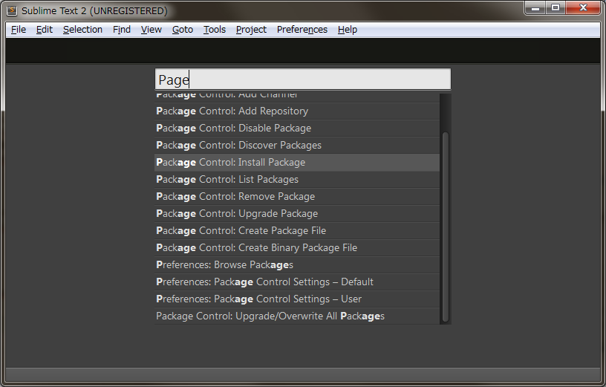The image size is (606, 387).
Task: Select 'Package Control: Remove Package'
Action: [x=297, y=196]
